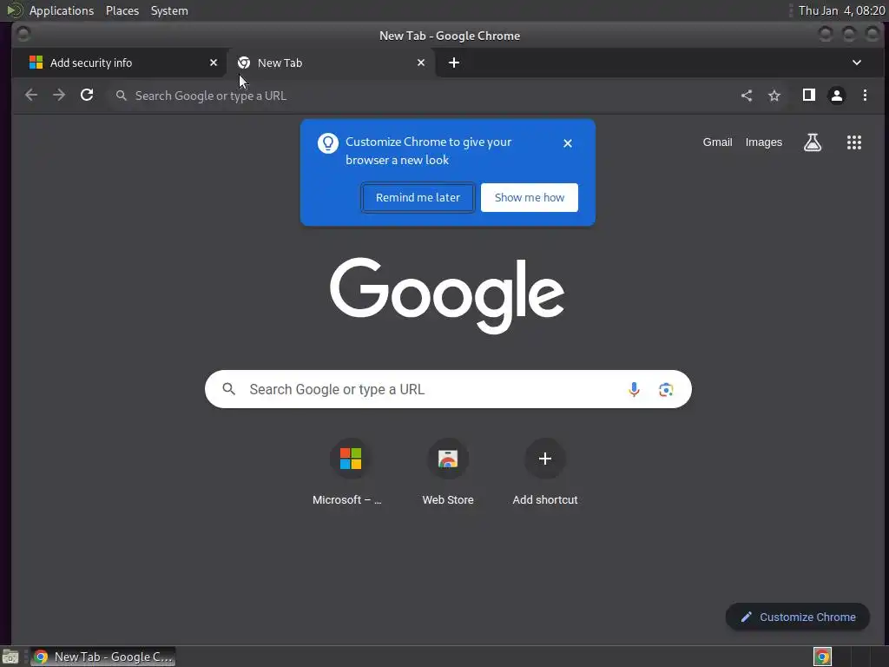This screenshot has width=889, height=667.
Task: Select Chrome window in taskbar
Action: click(x=103, y=657)
